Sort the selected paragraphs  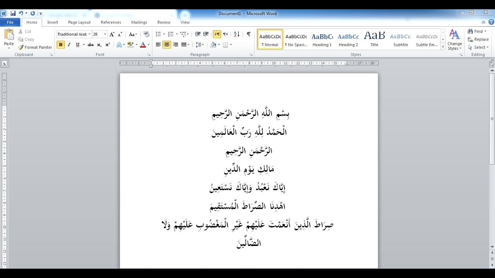point(237,34)
